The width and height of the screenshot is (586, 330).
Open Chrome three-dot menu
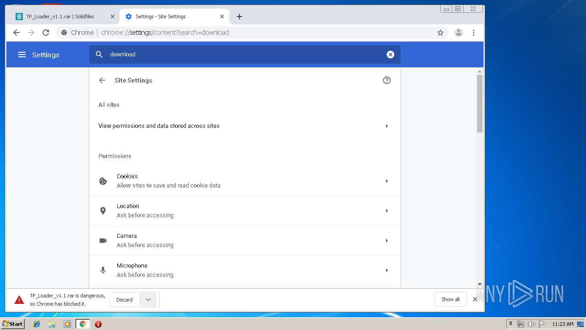click(473, 33)
